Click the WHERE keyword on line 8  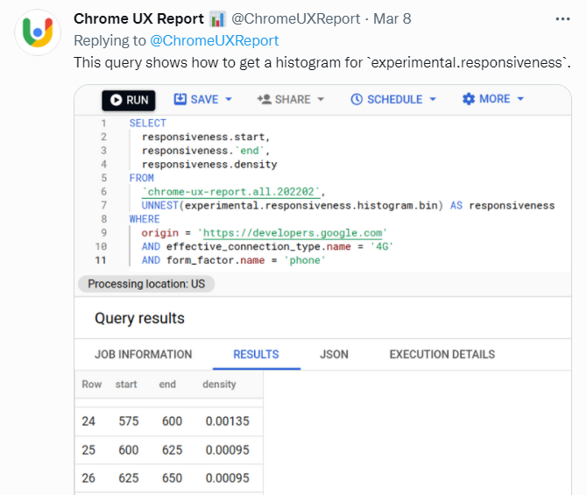(x=145, y=219)
